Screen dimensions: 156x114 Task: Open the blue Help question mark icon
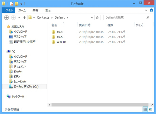click(151, 10)
